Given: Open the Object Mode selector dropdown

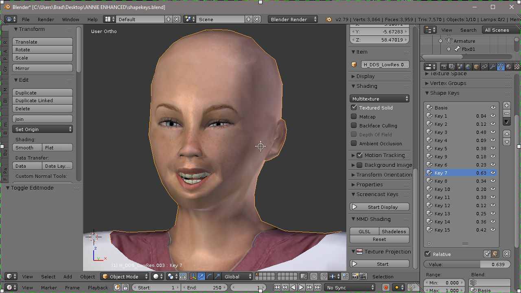Looking at the screenshot, I should (x=125, y=277).
